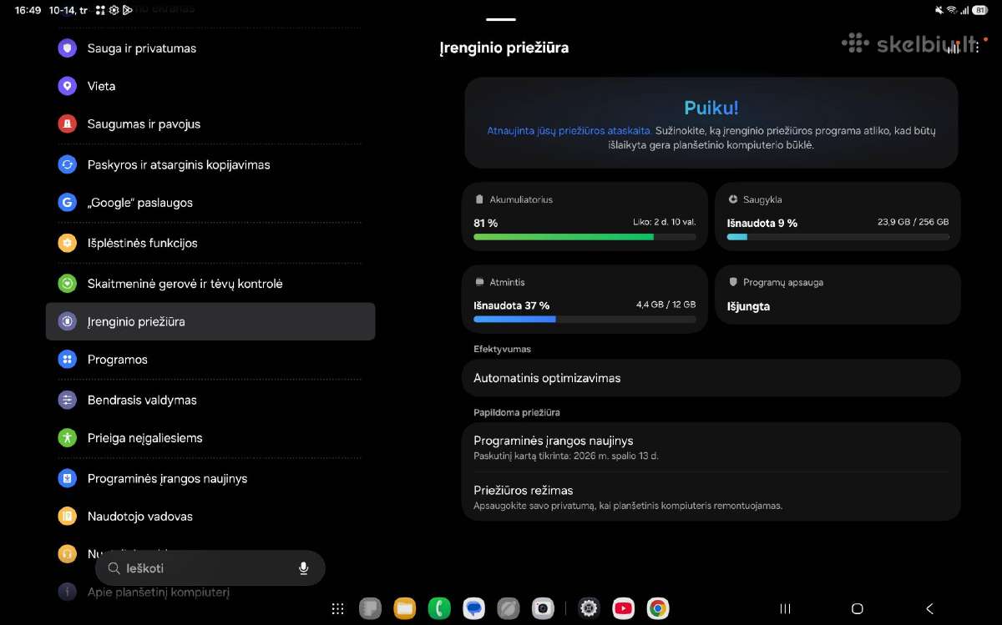
Task: Tap the orange Naudotojo vadovas book icon
Action: tap(68, 517)
